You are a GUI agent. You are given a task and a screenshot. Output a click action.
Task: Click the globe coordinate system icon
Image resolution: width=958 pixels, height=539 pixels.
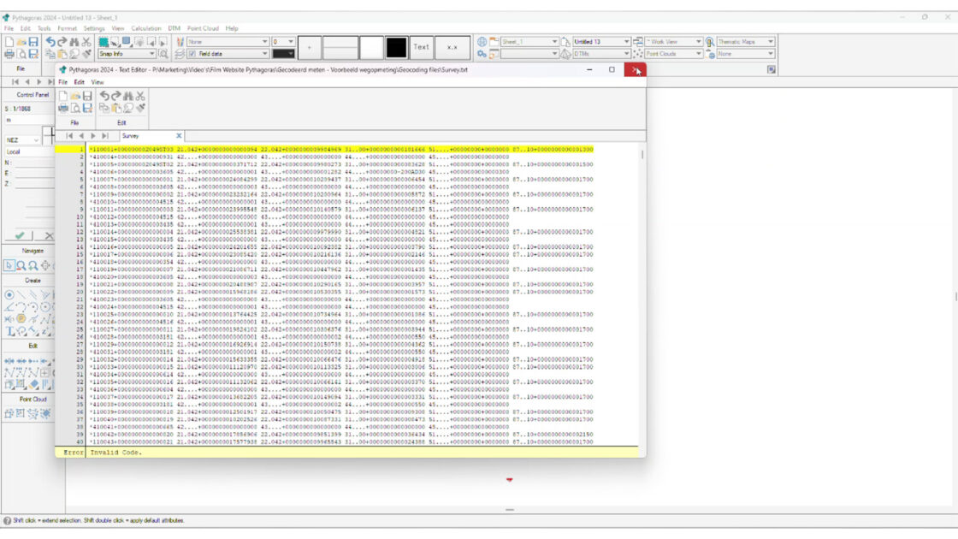coord(482,42)
